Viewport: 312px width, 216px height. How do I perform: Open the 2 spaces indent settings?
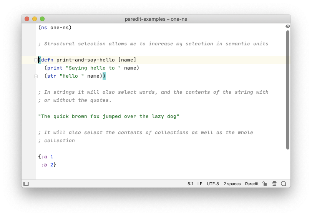[232, 184]
